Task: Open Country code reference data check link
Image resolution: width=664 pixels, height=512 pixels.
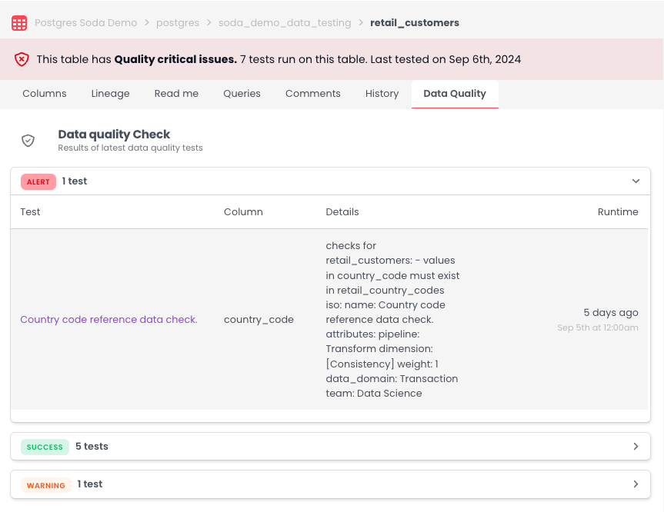Action: click(x=108, y=320)
